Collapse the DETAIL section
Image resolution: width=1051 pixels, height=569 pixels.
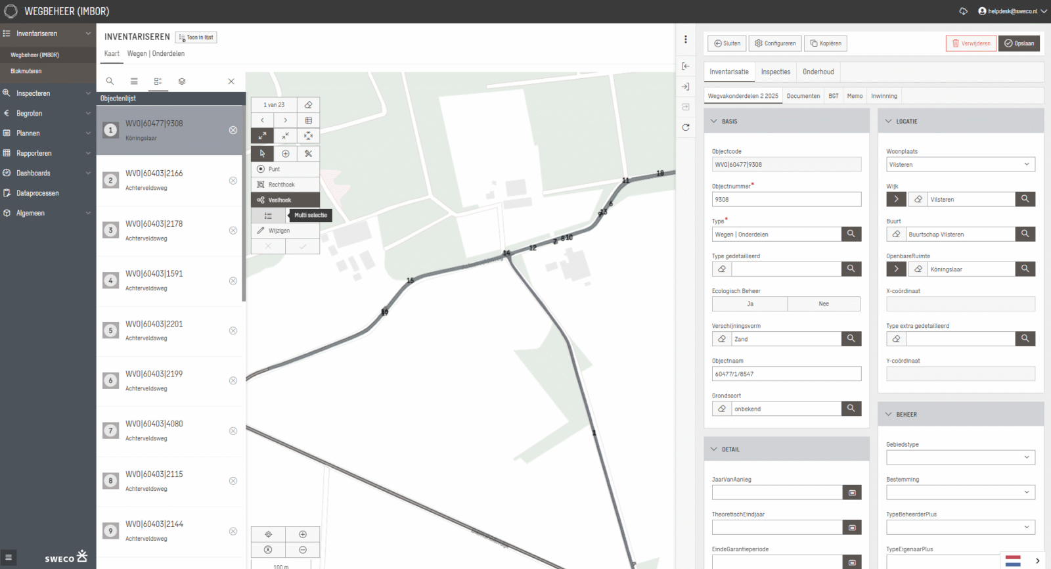coord(714,449)
